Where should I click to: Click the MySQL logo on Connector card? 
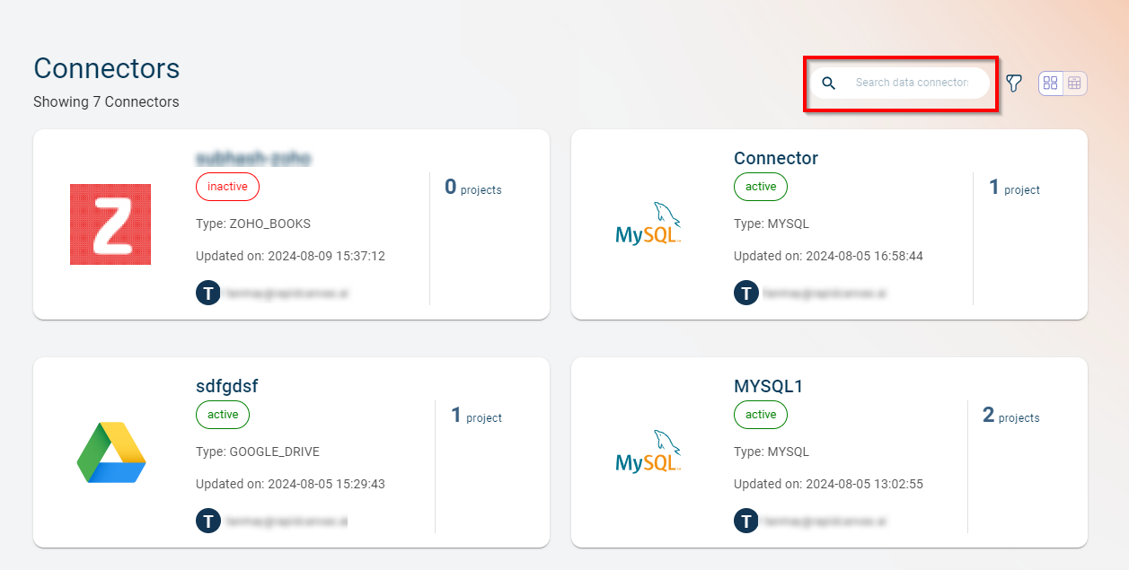point(648,224)
